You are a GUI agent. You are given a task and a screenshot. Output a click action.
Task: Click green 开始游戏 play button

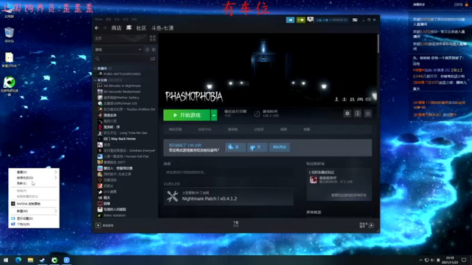[186, 115]
